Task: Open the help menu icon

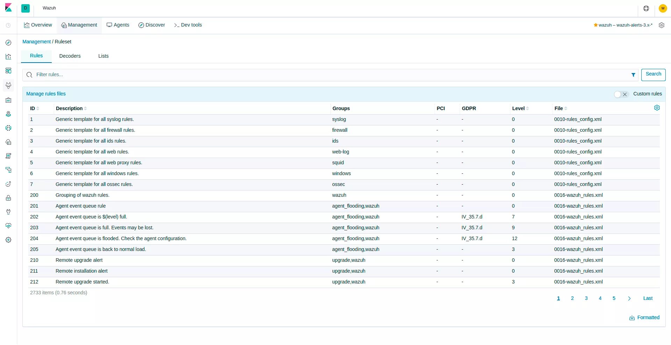Action: pos(646,8)
